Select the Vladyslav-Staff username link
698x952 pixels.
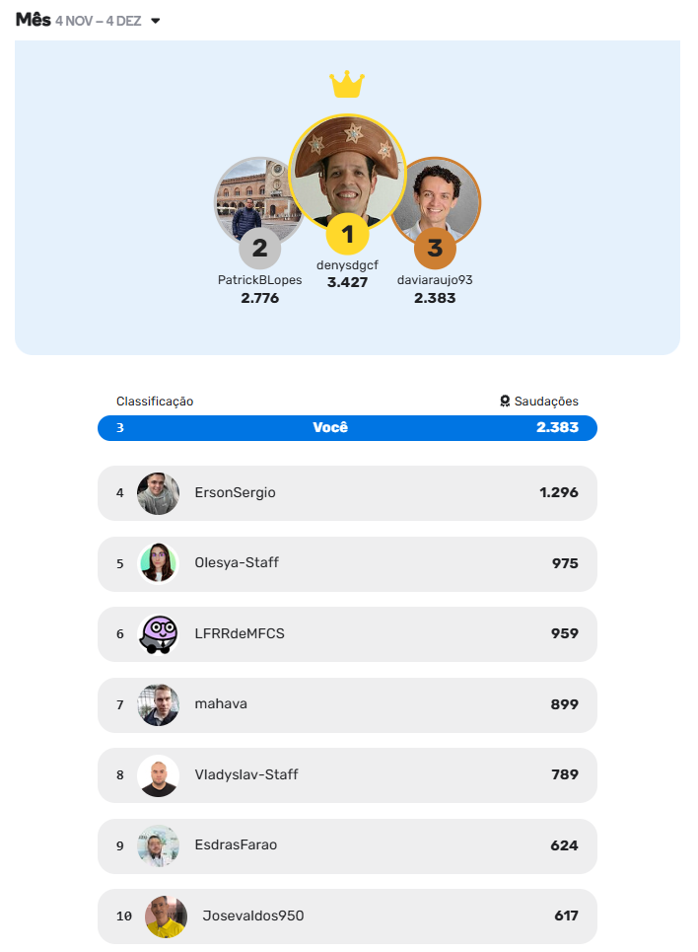tap(246, 774)
